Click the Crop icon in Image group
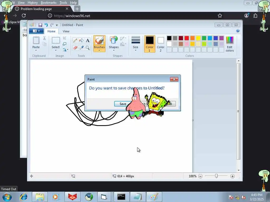 tap(65, 38)
